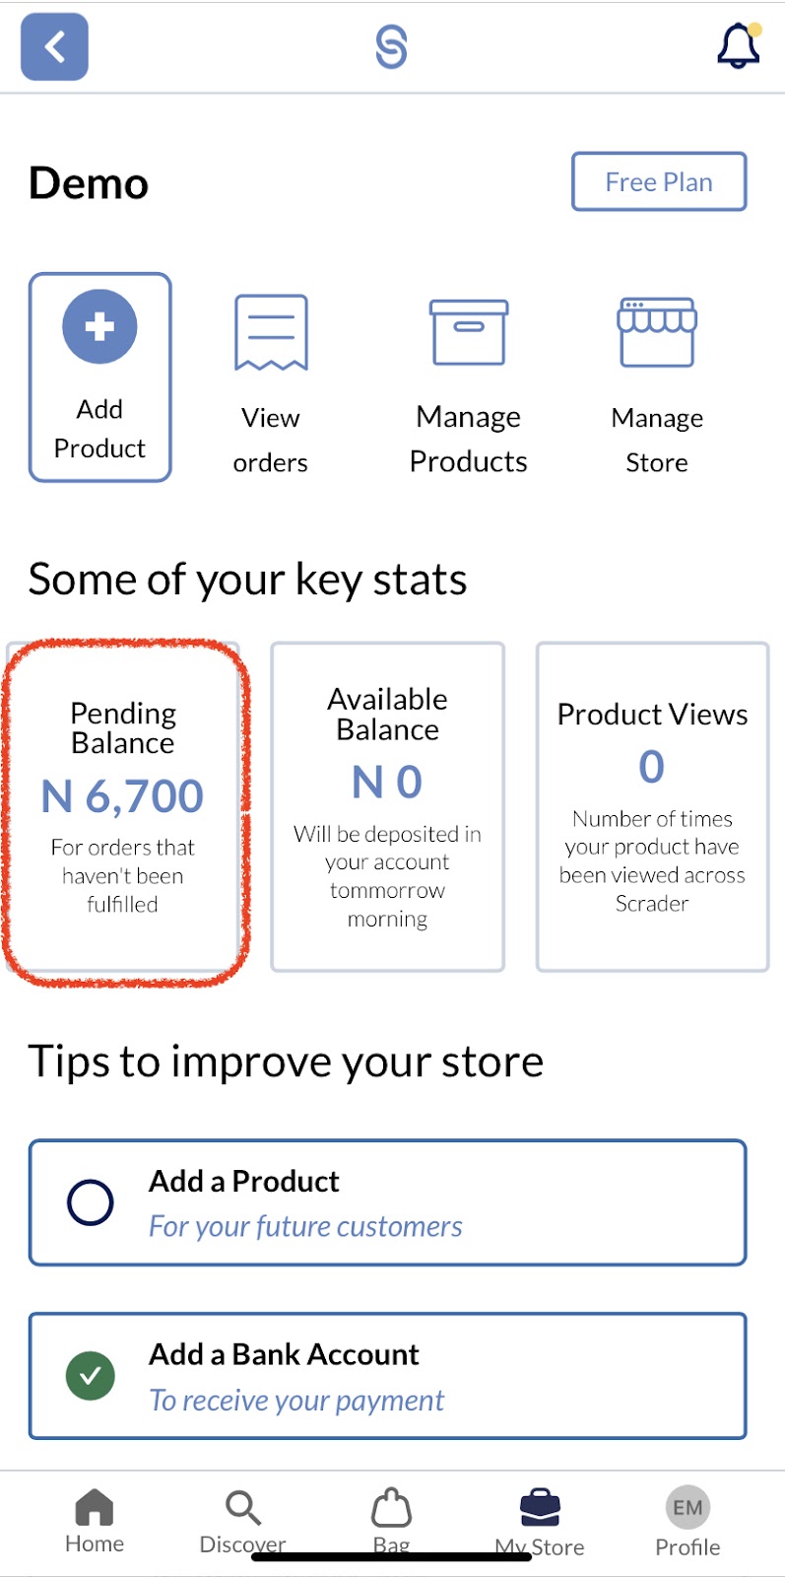Open the Bag tab
This screenshot has height=1577, width=785.
[x=391, y=1520]
